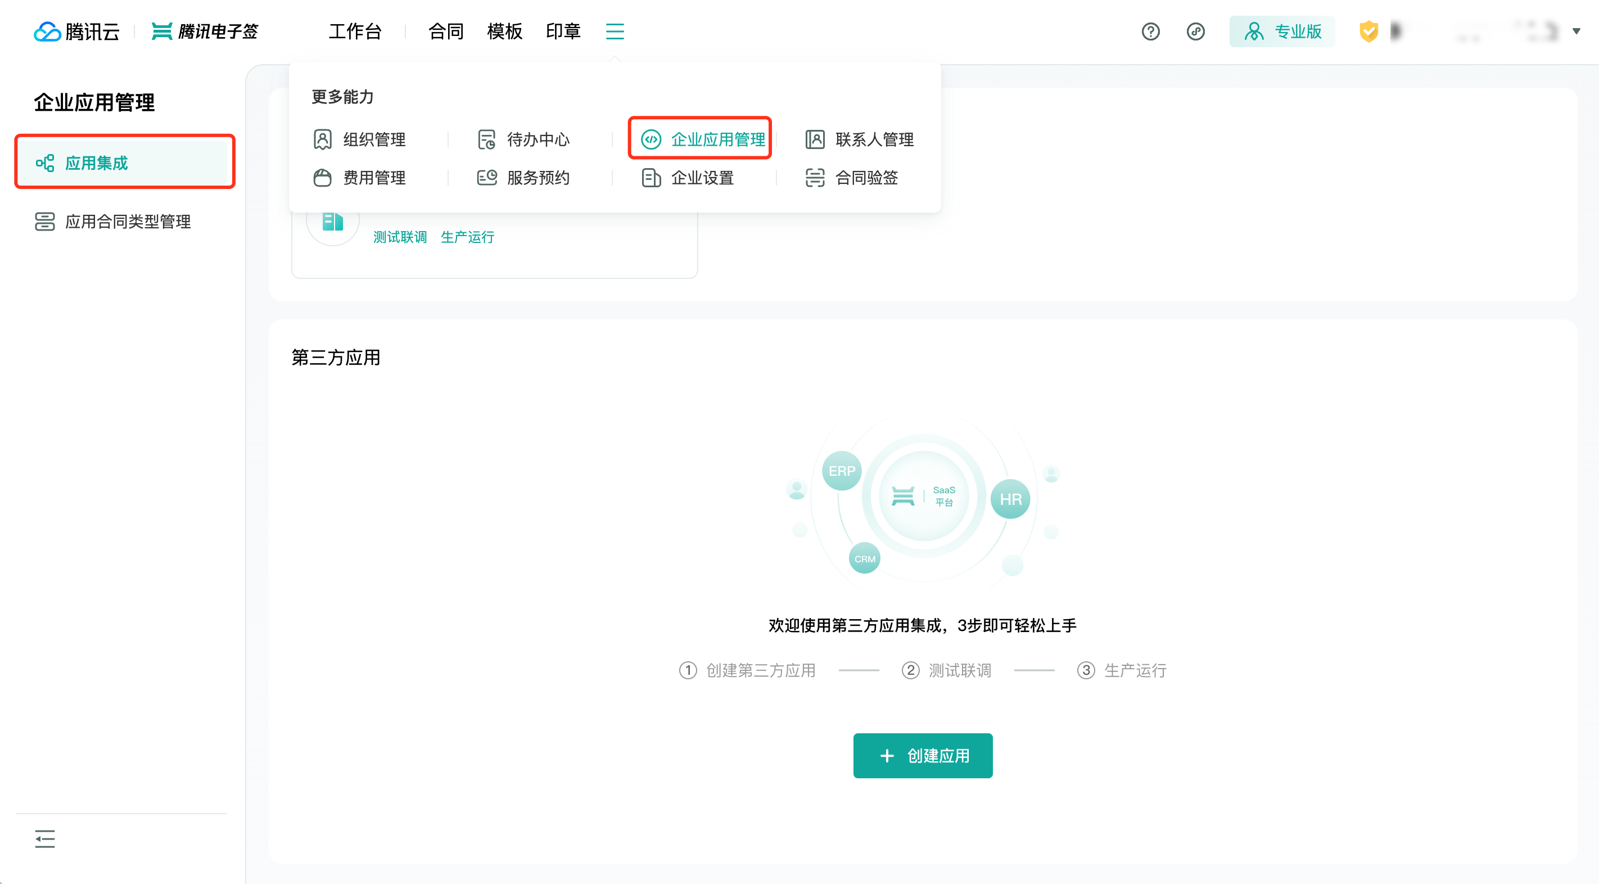This screenshot has width=1599, height=884.
Task: Expand the account dropdown arrow
Action: coord(1576,31)
